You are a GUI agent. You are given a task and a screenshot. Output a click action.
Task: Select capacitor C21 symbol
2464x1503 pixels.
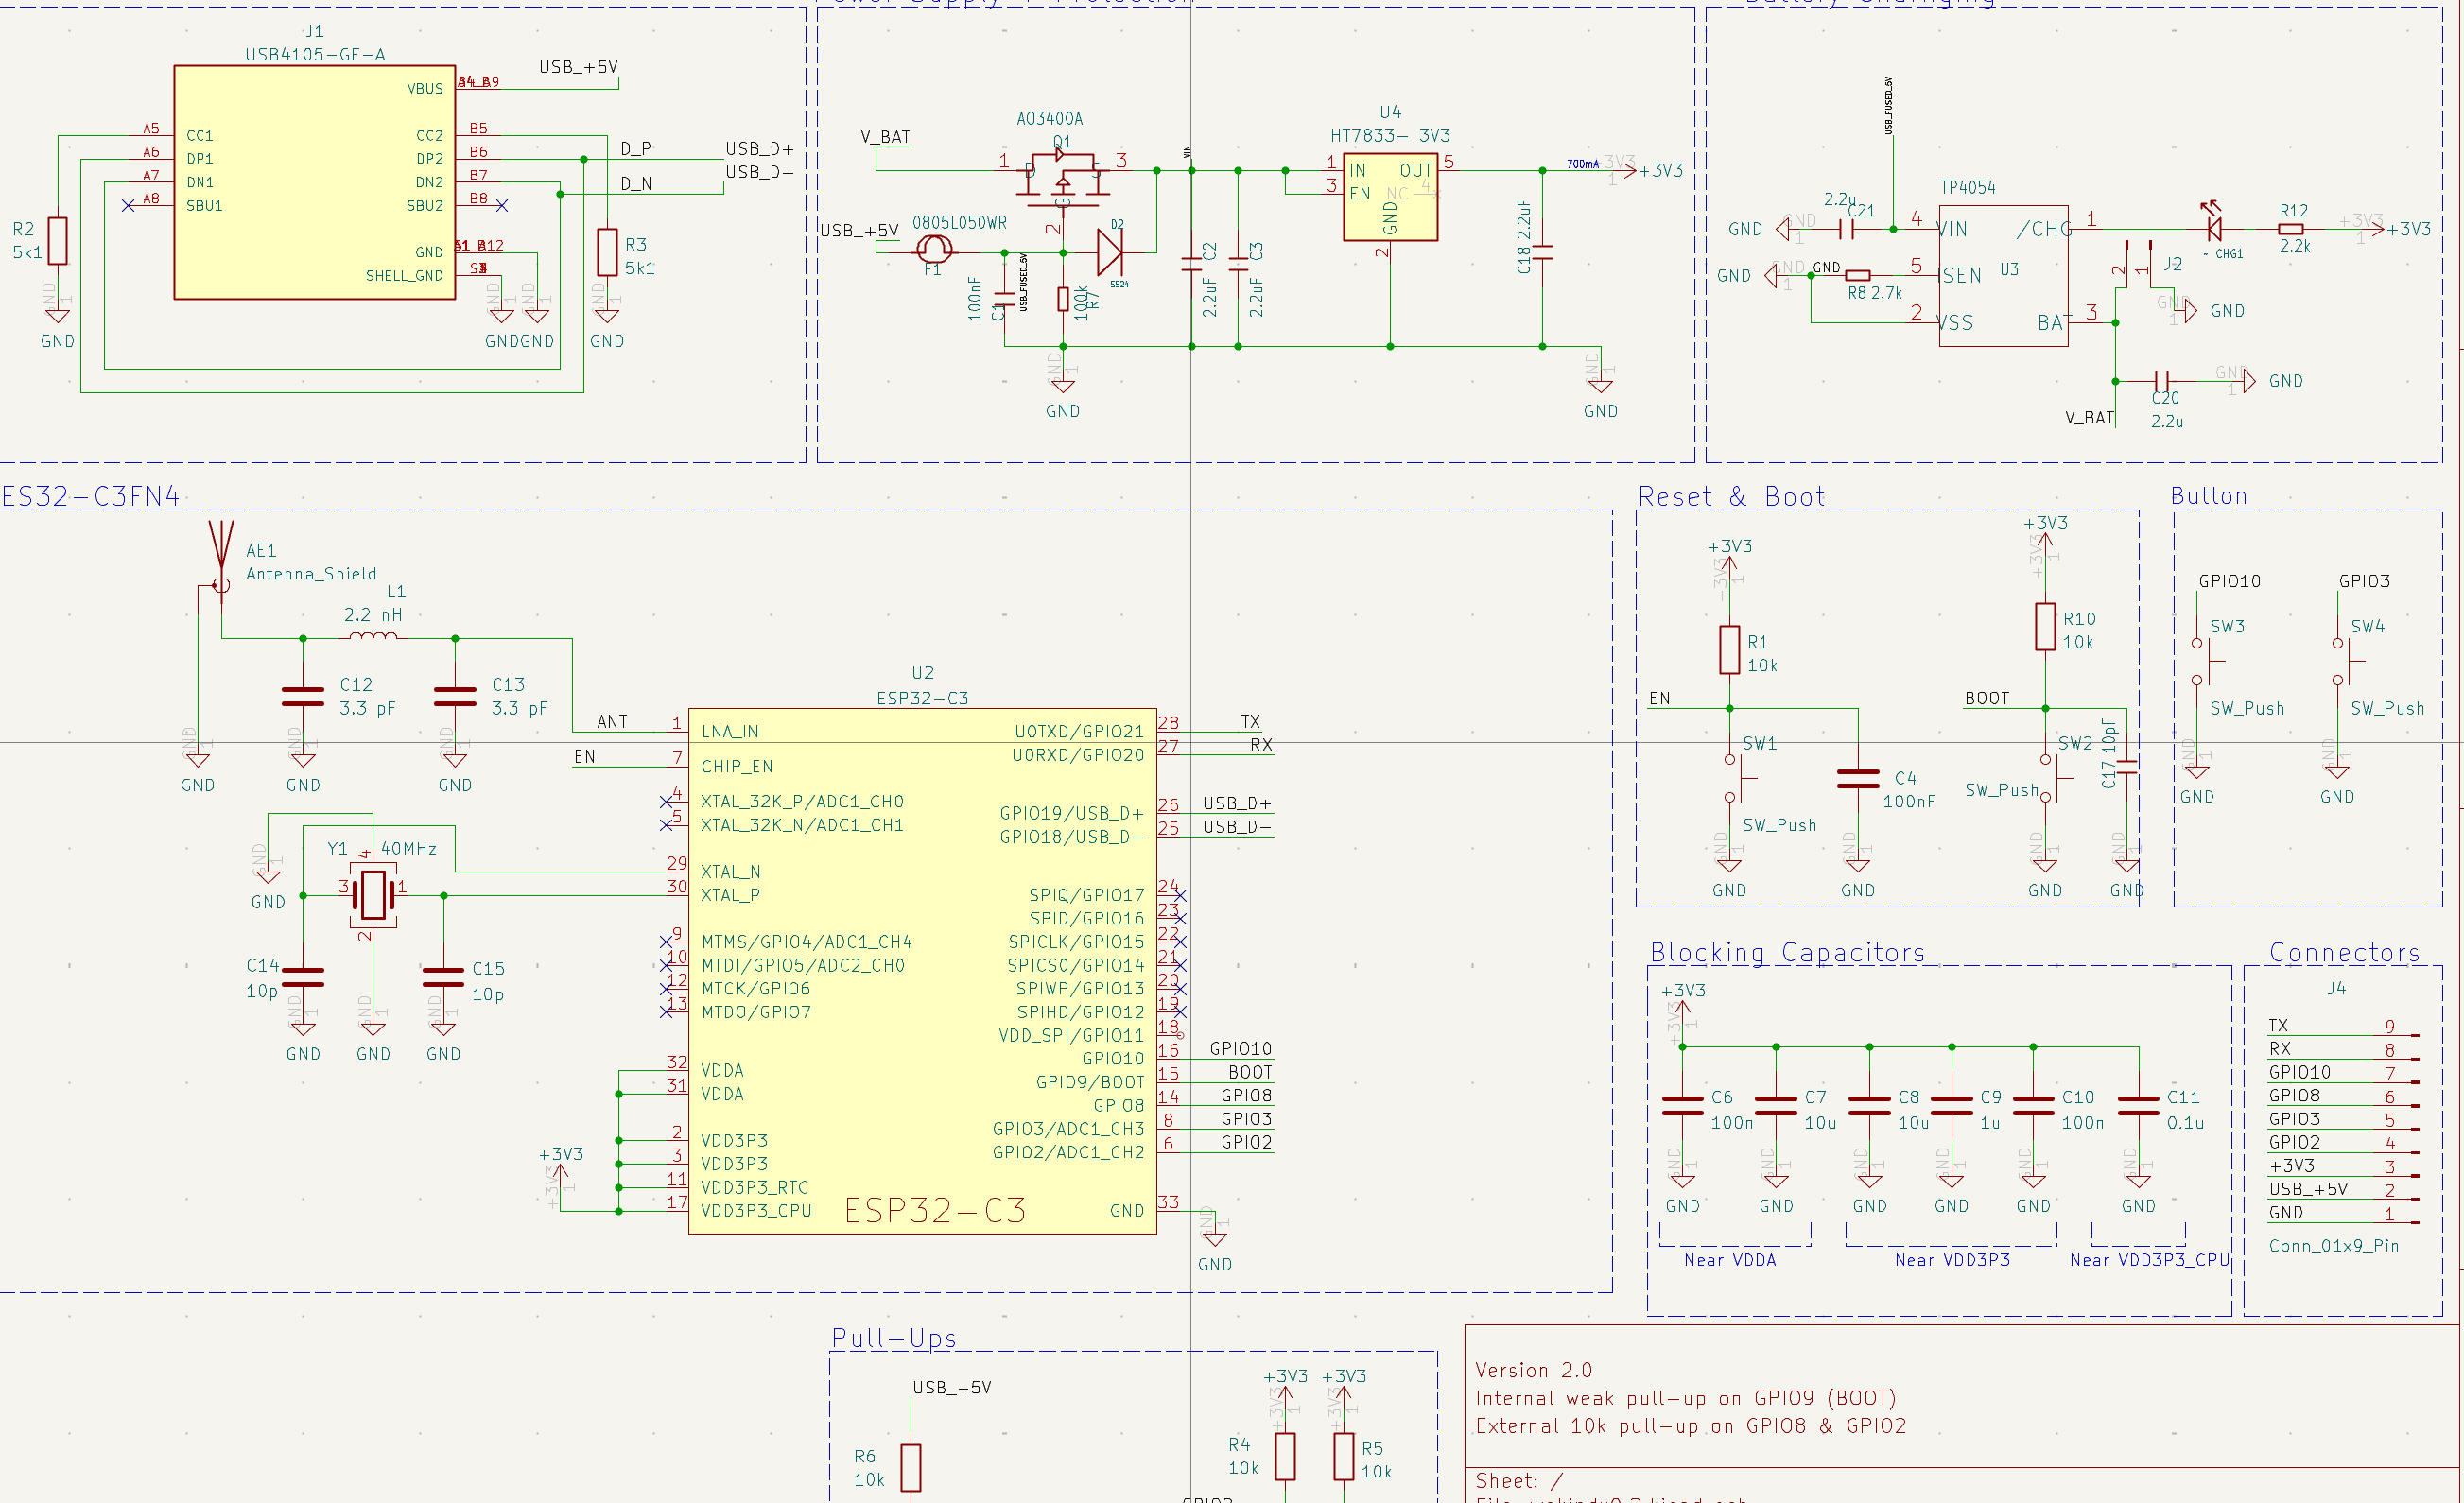[1846, 229]
